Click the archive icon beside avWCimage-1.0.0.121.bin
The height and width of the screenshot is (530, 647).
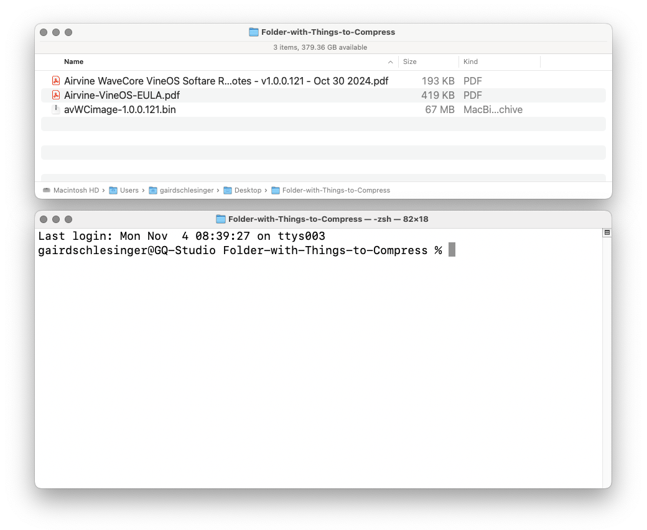(x=56, y=109)
